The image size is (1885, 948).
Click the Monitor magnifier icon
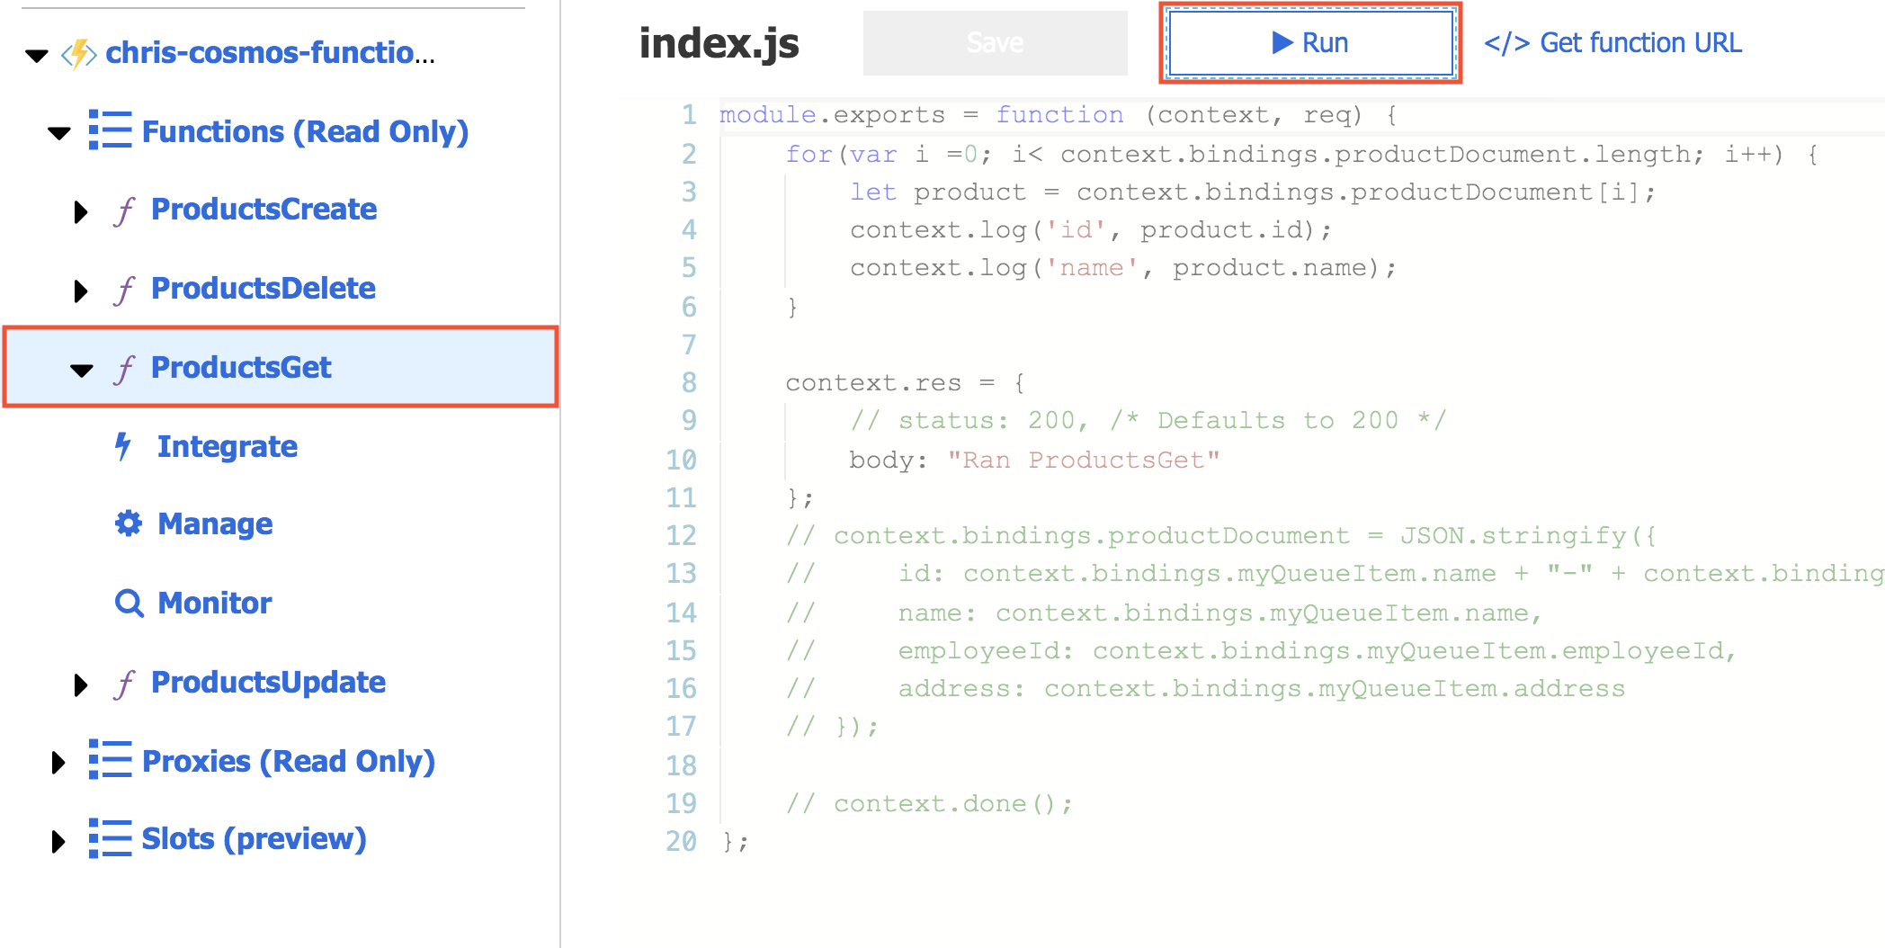[130, 603]
